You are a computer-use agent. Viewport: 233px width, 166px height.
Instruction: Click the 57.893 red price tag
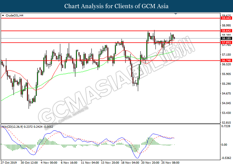pyautogui.click(x=226, y=42)
